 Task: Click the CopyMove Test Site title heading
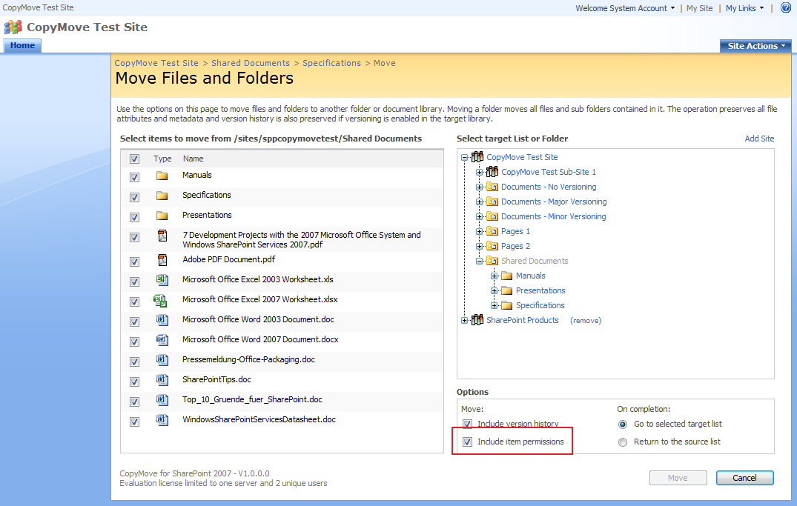coord(87,27)
